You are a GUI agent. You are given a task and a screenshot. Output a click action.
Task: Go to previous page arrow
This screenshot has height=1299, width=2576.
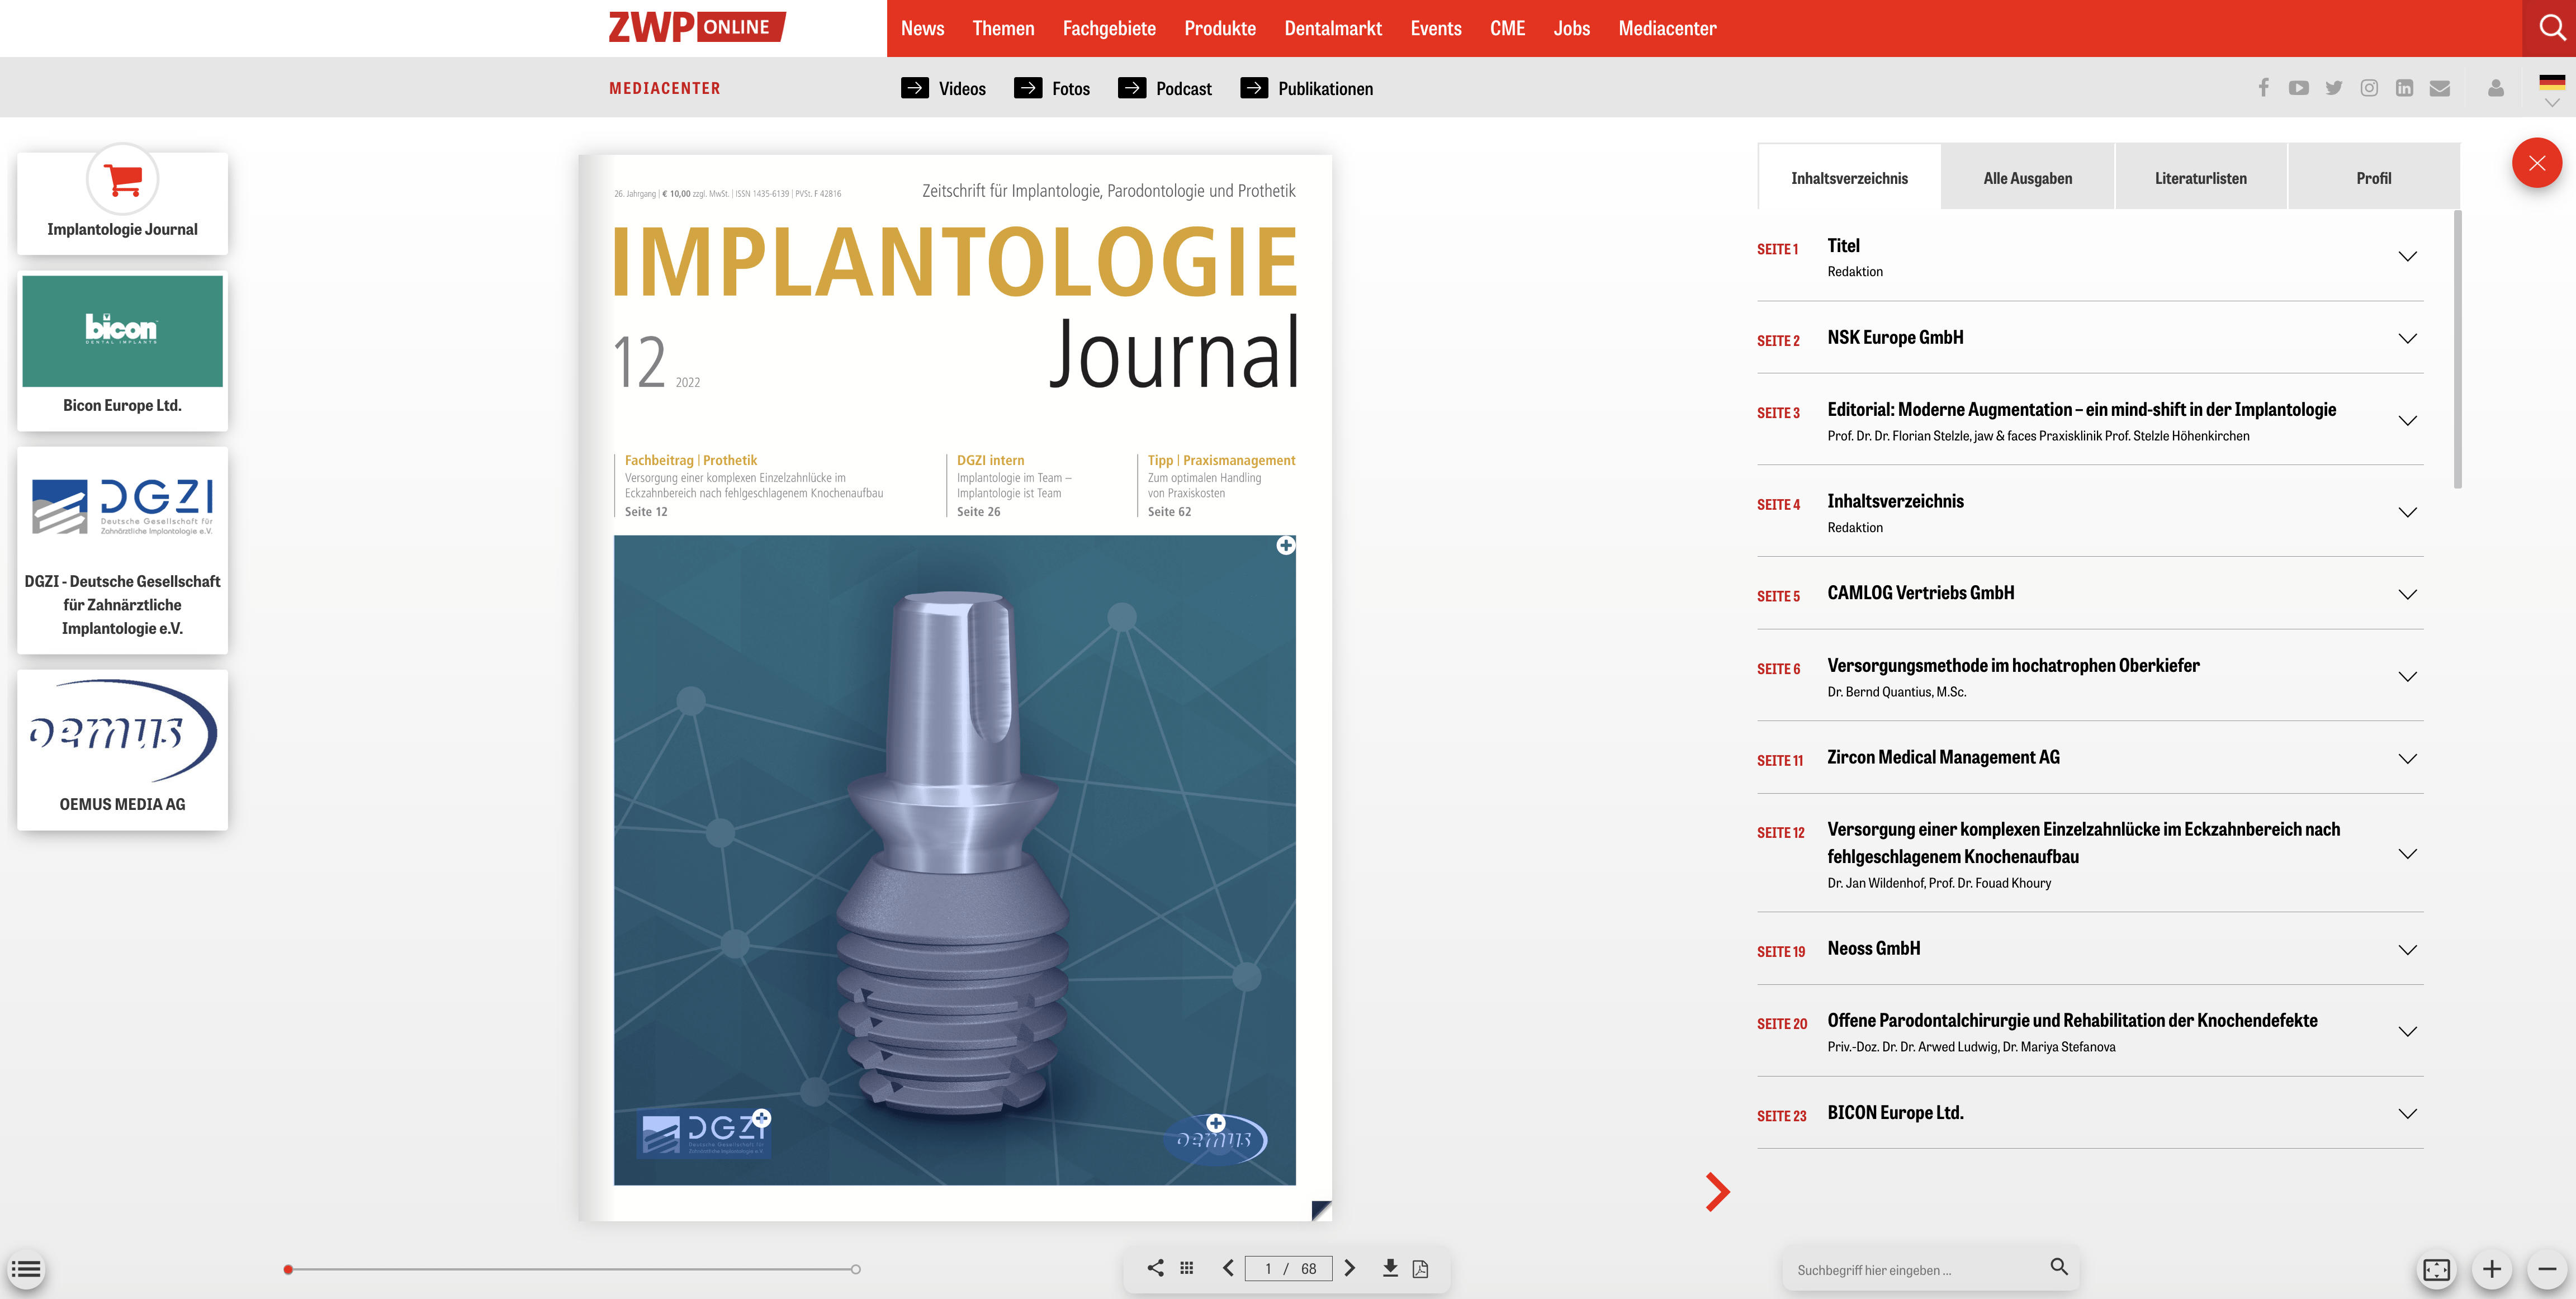click(1228, 1268)
